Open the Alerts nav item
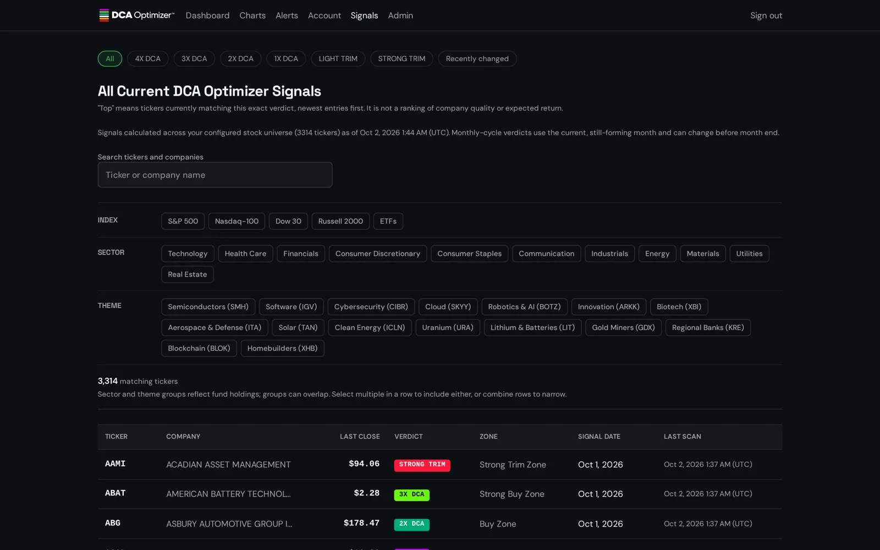 click(x=287, y=15)
